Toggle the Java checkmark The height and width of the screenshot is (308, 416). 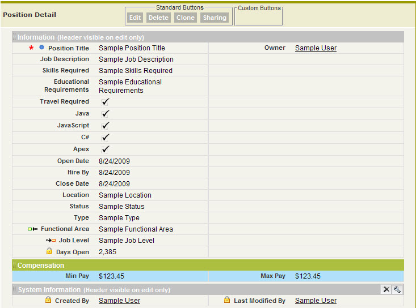coord(106,113)
